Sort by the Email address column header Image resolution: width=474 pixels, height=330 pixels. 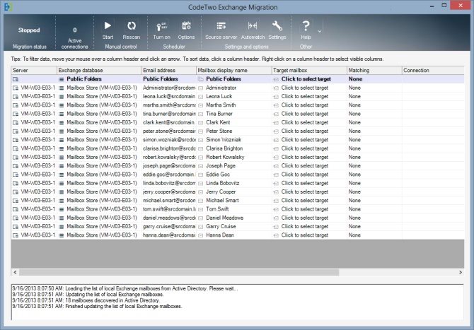(x=168, y=71)
